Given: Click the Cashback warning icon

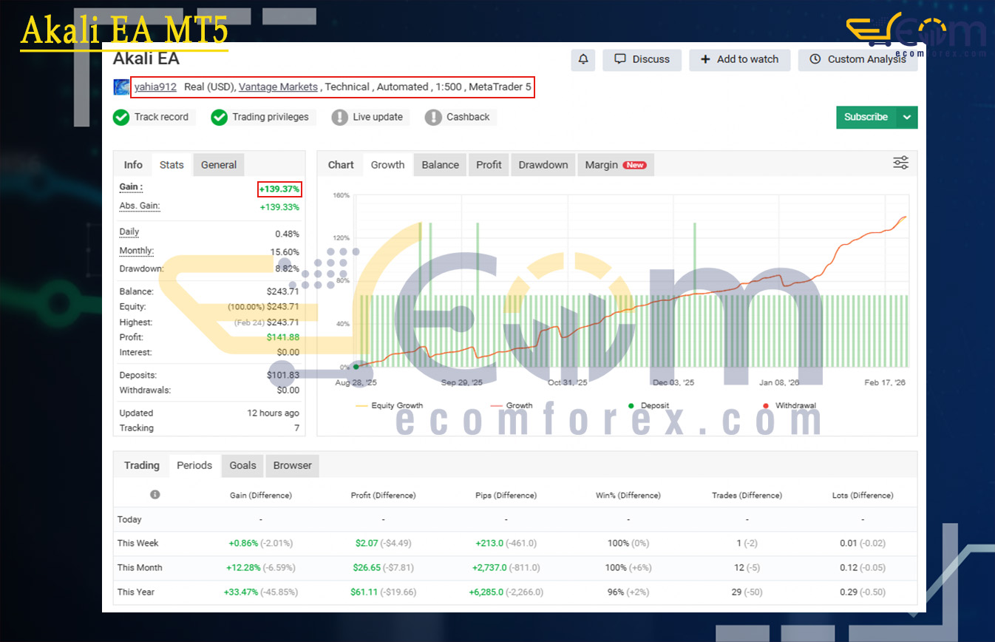Looking at the screenshot, I should click(433, 118).
